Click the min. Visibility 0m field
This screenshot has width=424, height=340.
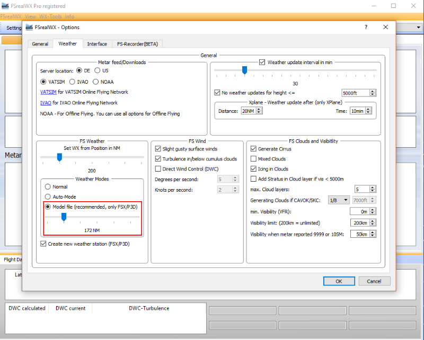point(360,211)
